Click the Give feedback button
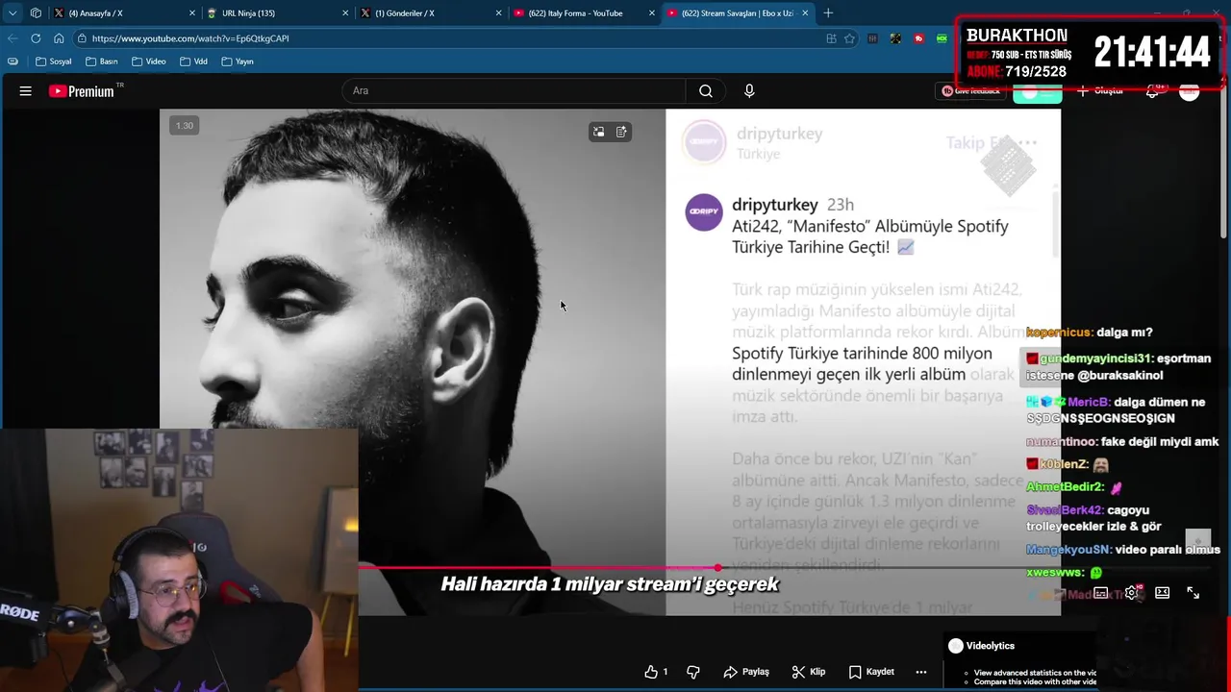 [971, 91]
